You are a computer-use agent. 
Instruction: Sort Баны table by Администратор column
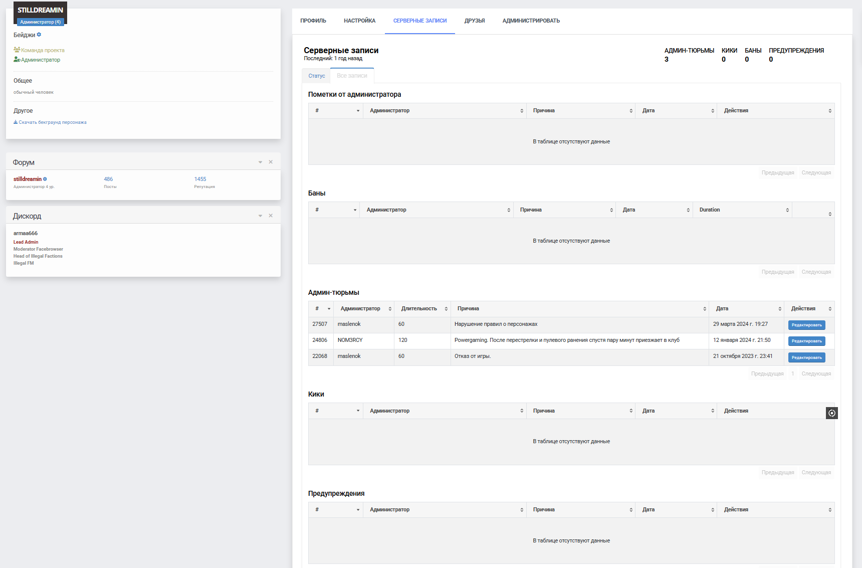coord(437,210)
